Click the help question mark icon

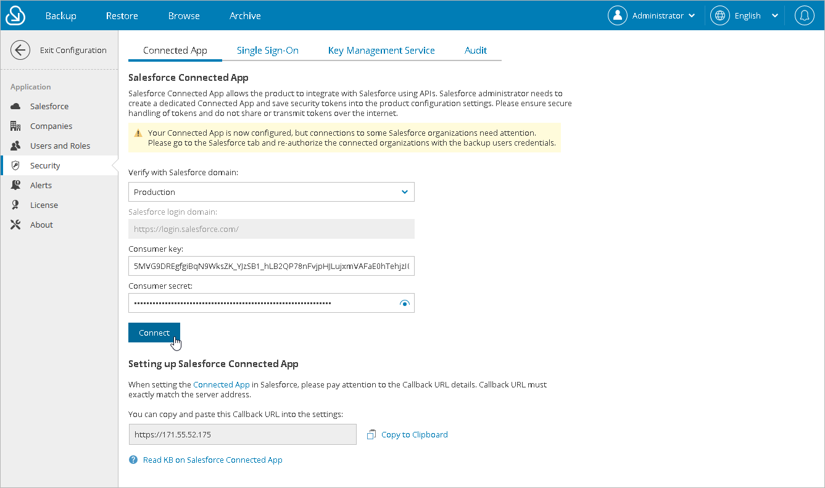point(133,460)
